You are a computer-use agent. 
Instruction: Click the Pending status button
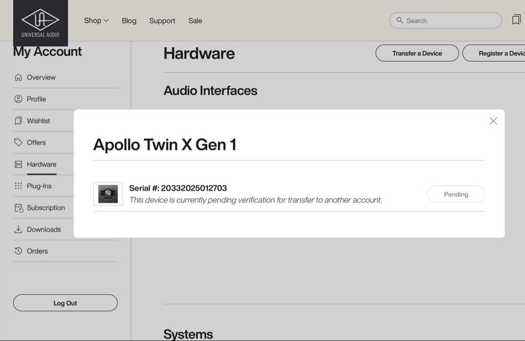click(x=456, y=194)
